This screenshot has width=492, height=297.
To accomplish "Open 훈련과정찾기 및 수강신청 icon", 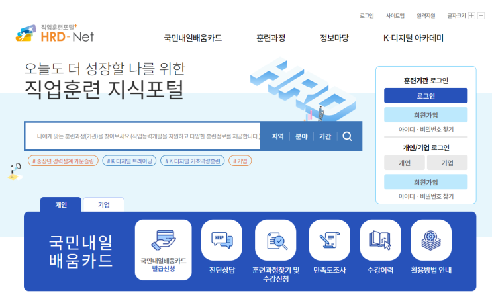I will 276,240.
